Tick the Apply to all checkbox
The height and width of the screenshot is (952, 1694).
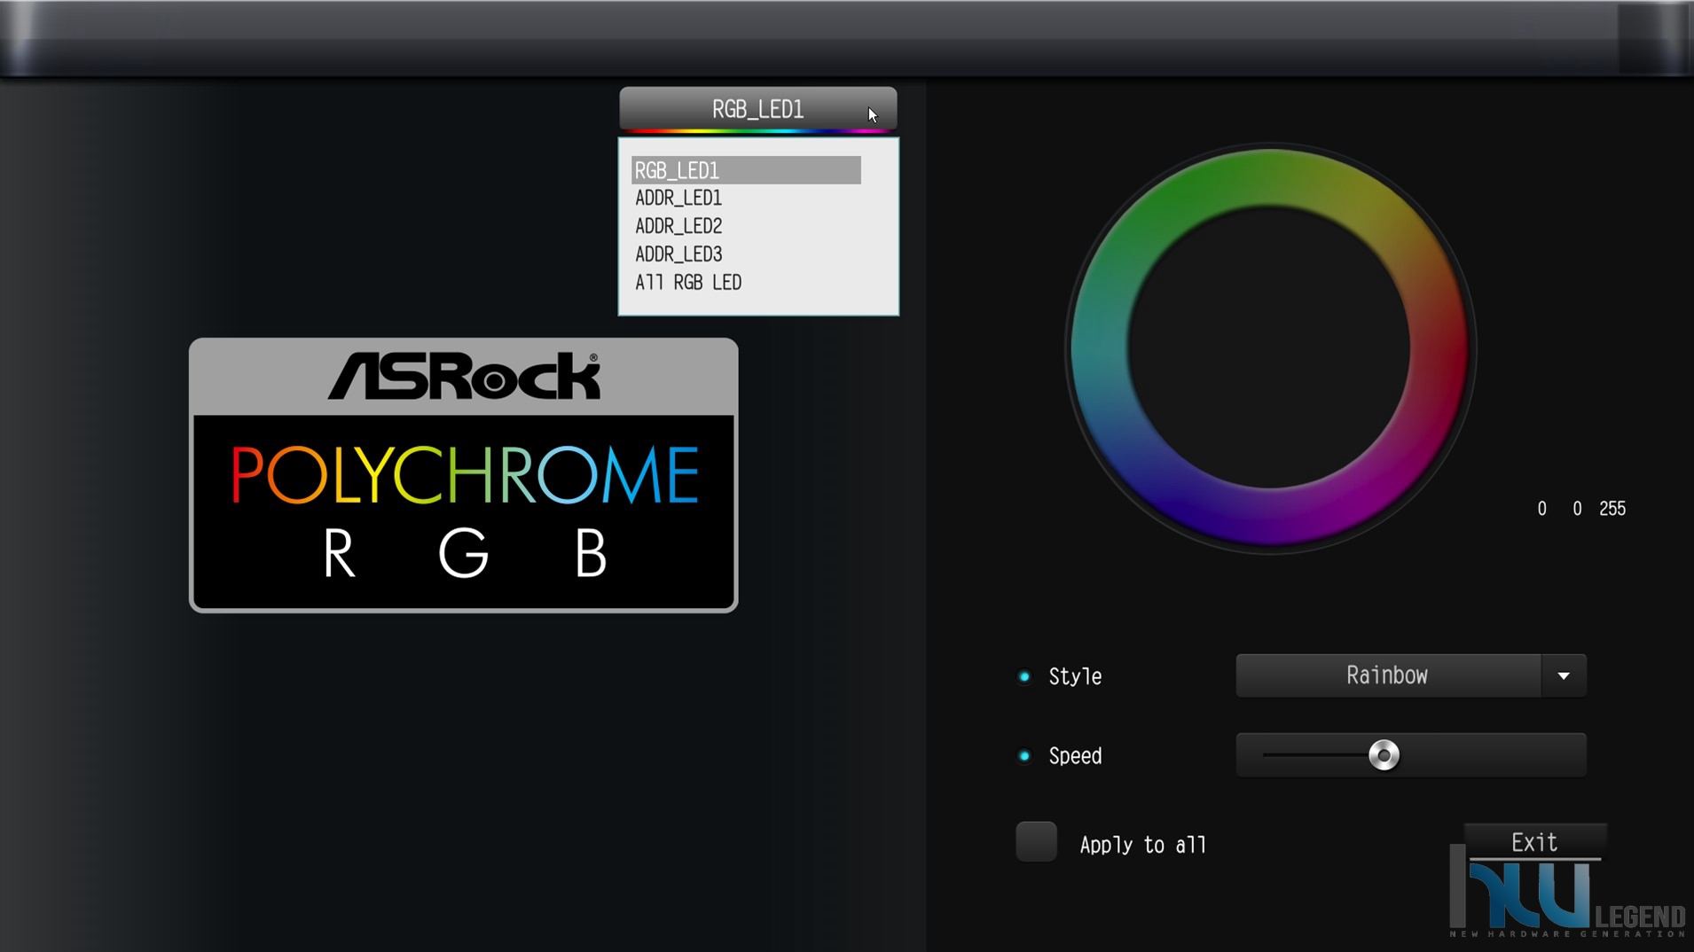pyautogui.click(x=1036, y=841)
